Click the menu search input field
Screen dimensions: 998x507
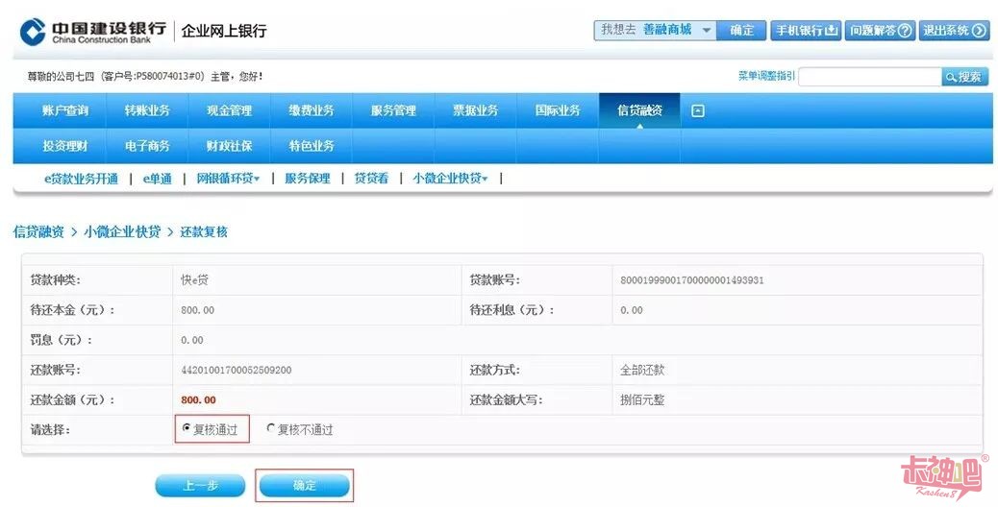click(869, 77)
